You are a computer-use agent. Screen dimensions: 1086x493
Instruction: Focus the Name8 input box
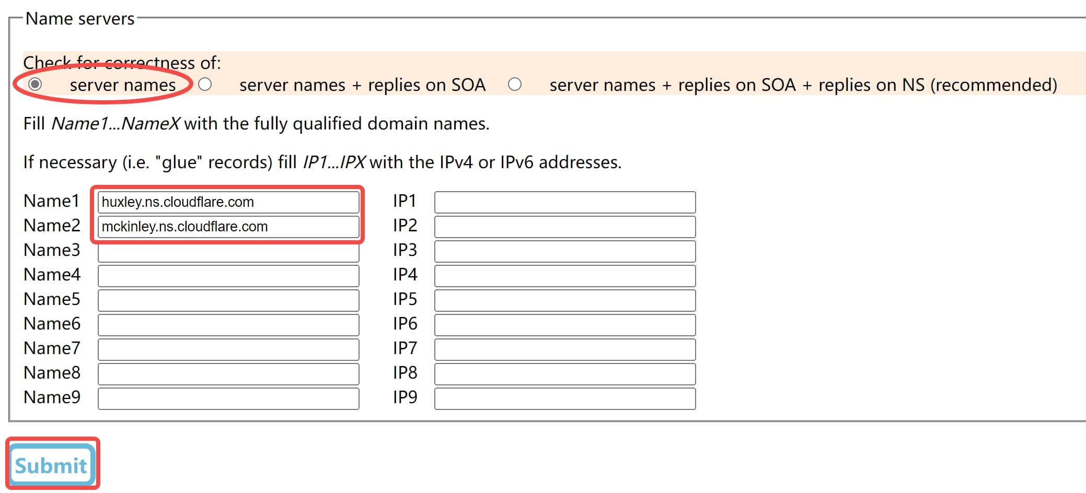tap(228, 374)
